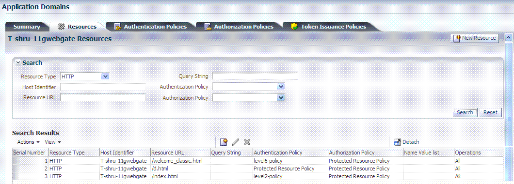
Task: Click the Host Identifier column header
Action: tap(125, 153)
